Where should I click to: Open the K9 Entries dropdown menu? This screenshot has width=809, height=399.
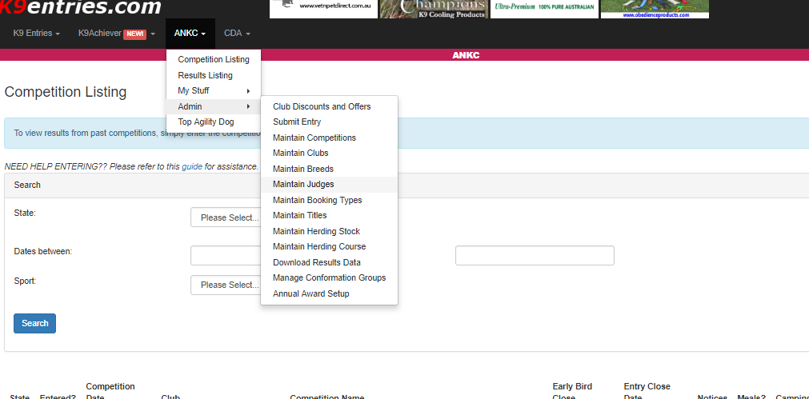click(x=37, y=34)
